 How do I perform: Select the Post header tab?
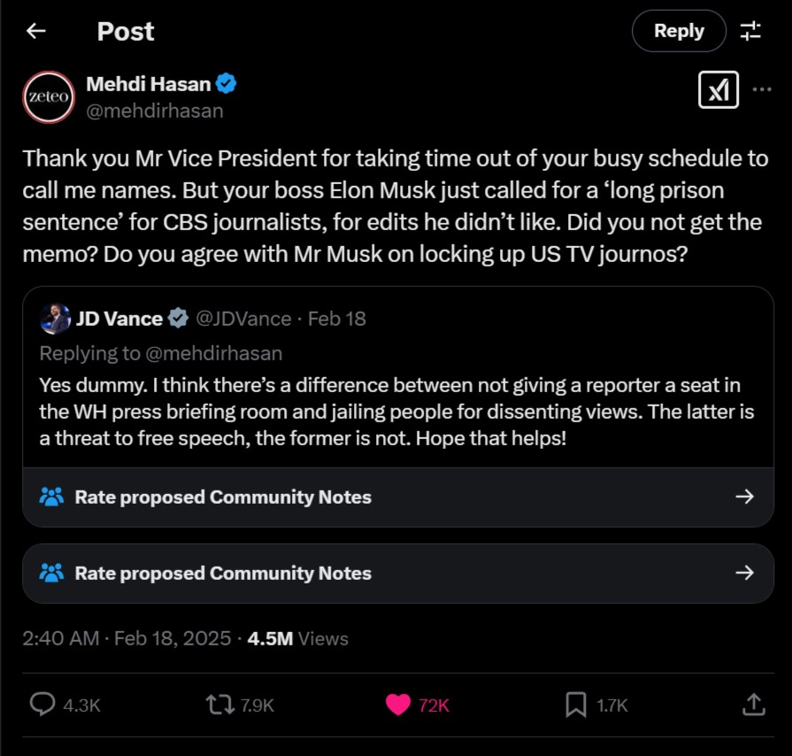[x=125, y=31]
